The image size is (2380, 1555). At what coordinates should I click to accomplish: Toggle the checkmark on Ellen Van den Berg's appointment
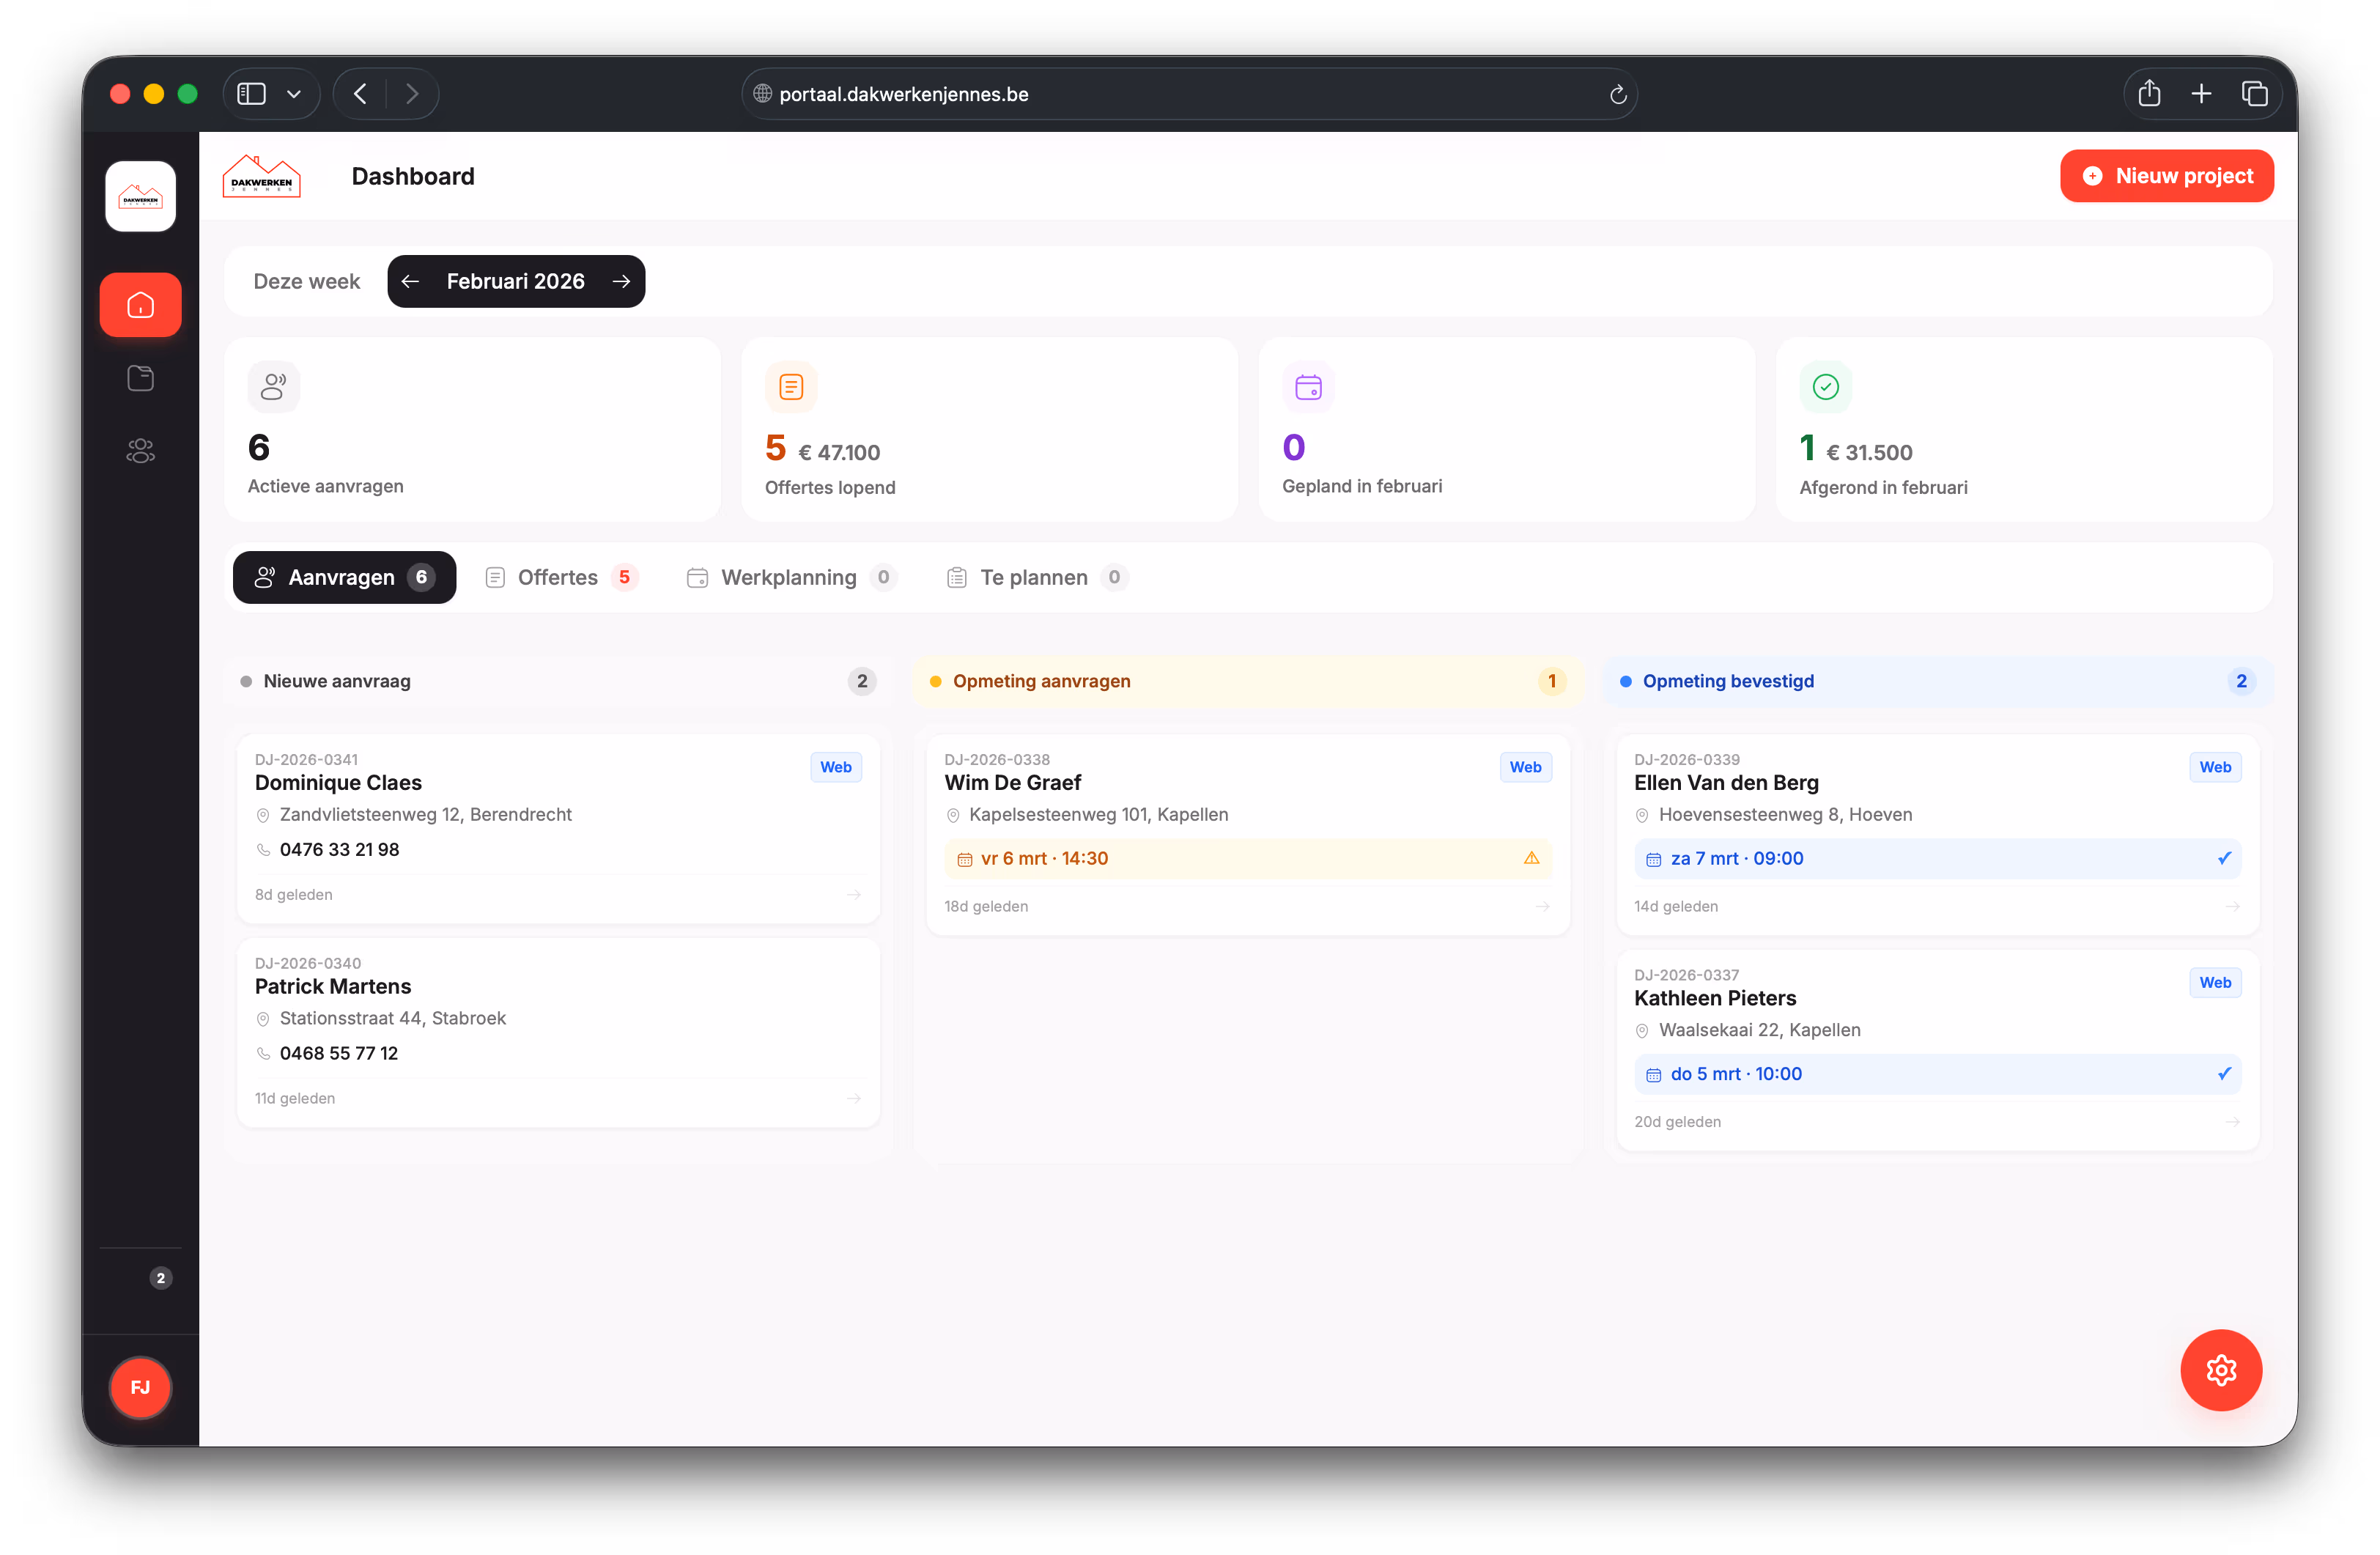pos(2224,858)
